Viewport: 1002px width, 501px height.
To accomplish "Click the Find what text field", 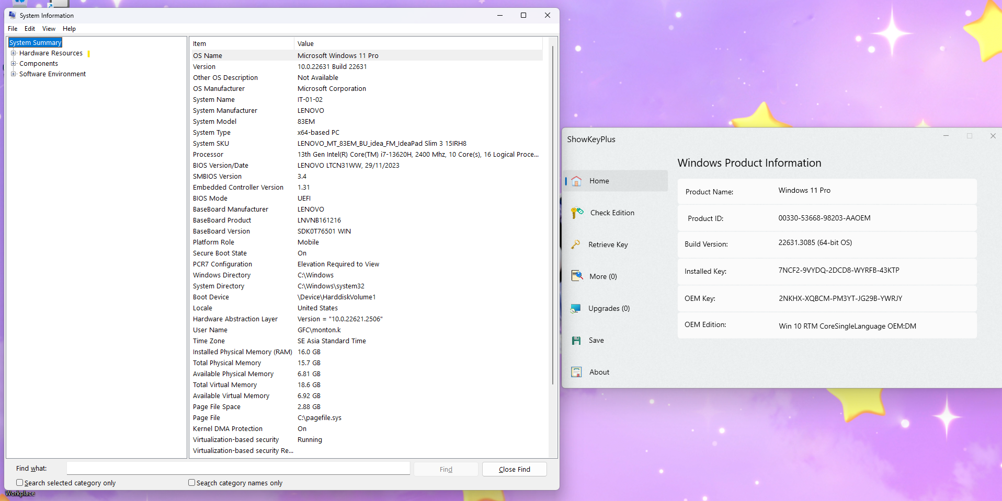I will [x=238, y=469].
